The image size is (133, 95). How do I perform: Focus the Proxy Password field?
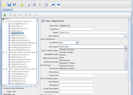click(x=76, y=92)
